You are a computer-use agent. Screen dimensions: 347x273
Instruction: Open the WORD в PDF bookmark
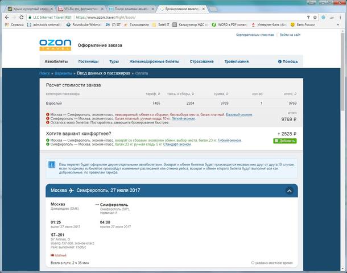click(229, 24)
